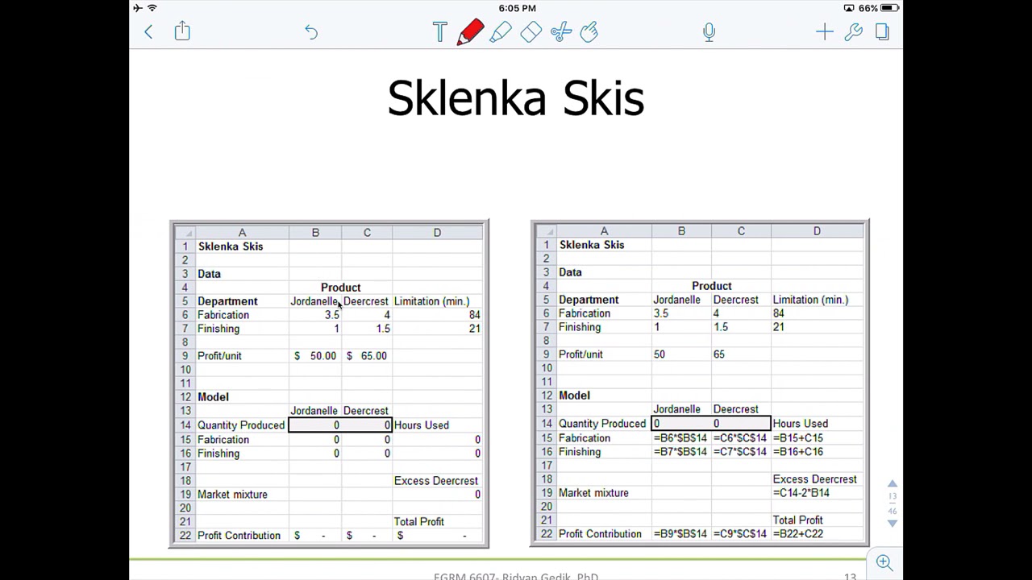Screen dimensions: 1032x580
Task: Click right sheet value 3.5
Action: (x=661, y=313)
